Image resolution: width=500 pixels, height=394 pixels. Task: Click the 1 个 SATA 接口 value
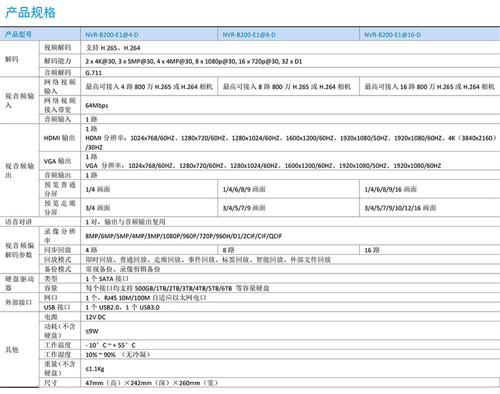pyautogui.click(x=107, y=278)
